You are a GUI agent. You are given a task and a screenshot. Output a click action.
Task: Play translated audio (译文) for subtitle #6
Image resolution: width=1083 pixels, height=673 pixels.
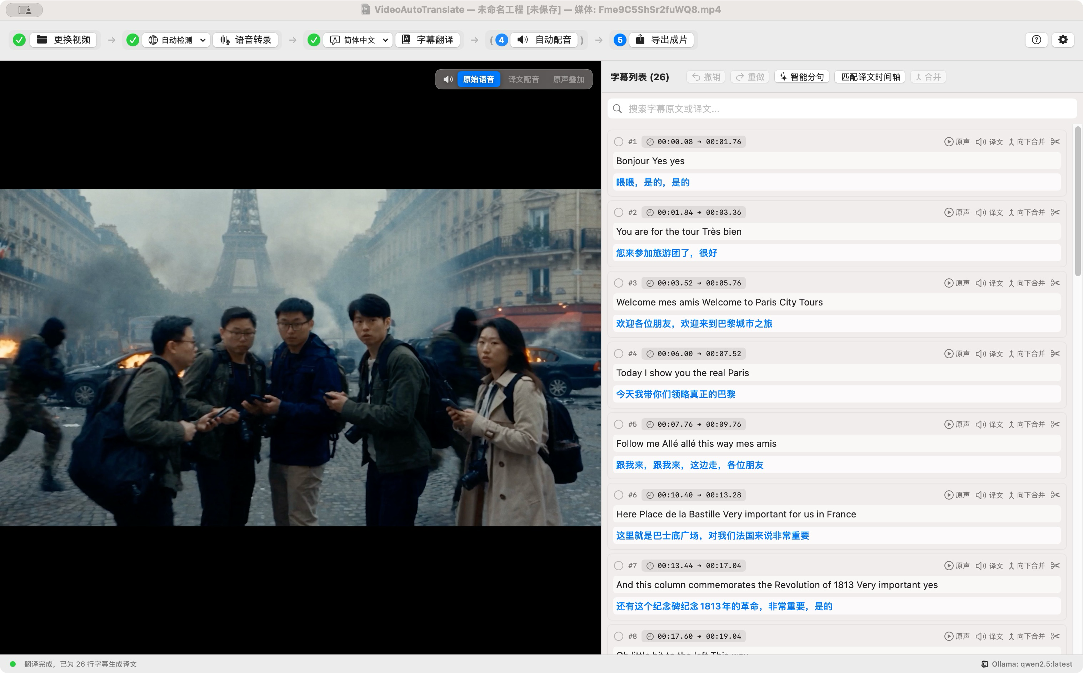click(x=989, y=495)
